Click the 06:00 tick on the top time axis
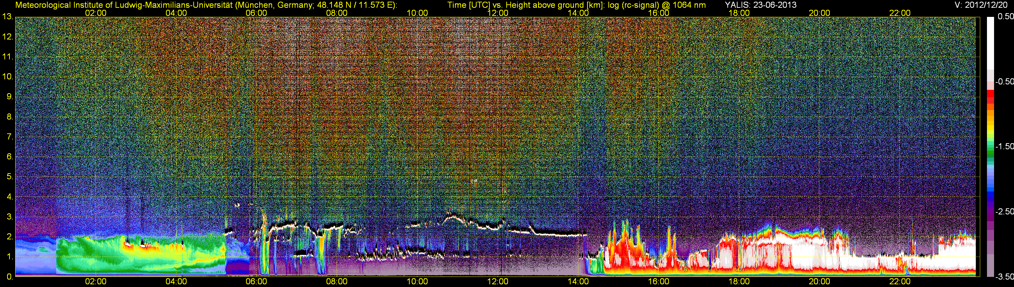 [256, 13]
